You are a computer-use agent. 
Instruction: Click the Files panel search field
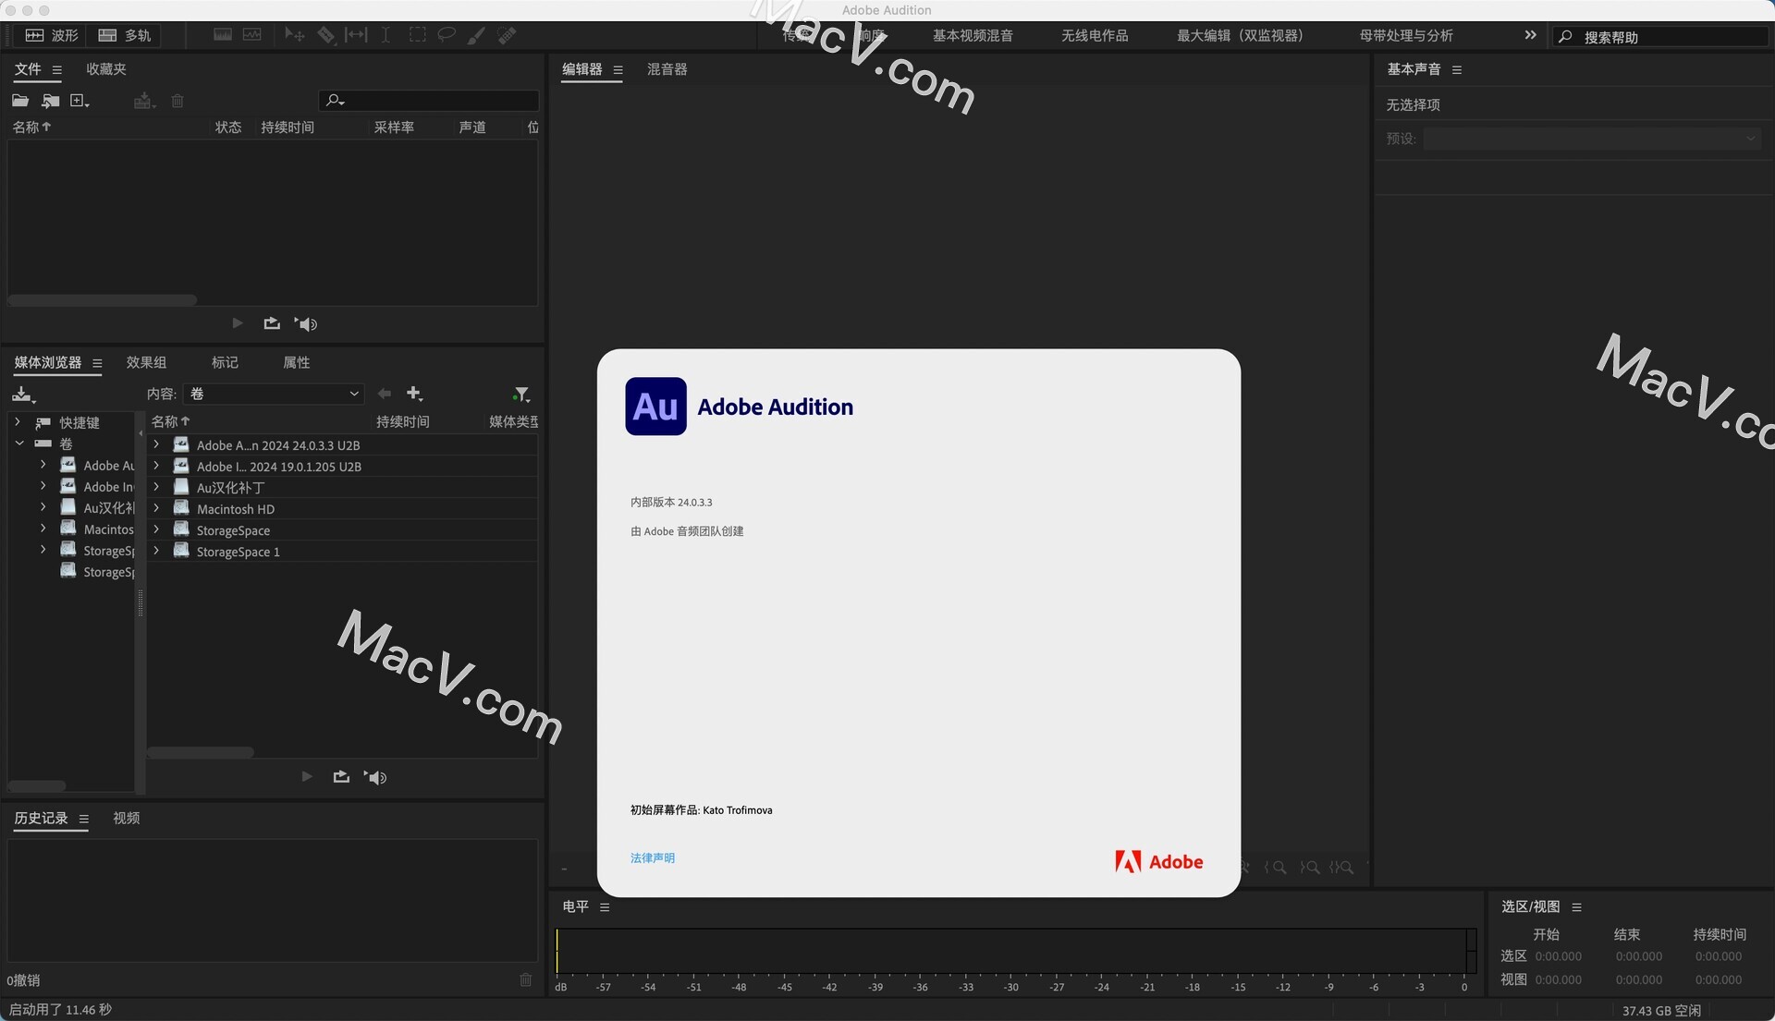[429, 100]
